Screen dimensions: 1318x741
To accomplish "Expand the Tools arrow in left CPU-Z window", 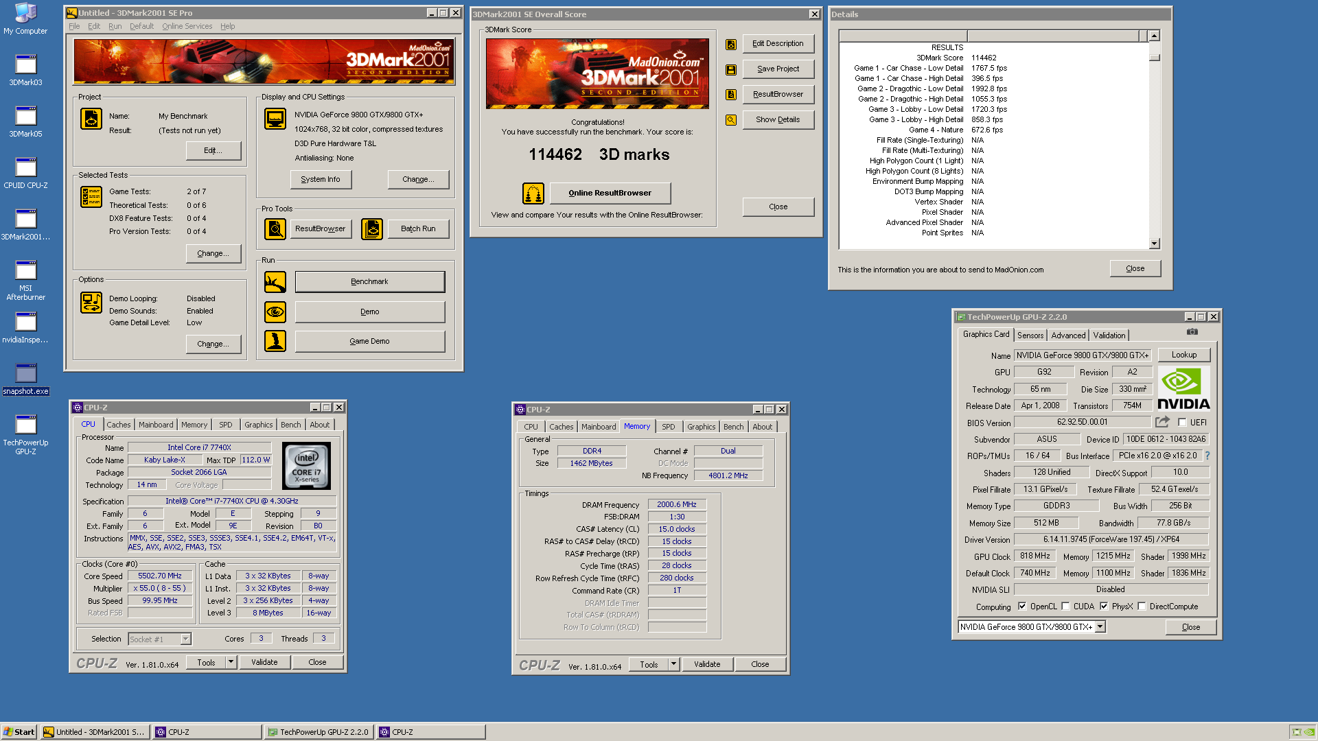I will pyautogui.click(x=231, y=662).
